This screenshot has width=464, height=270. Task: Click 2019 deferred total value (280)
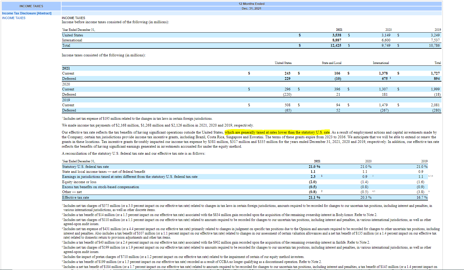[436, 110]
